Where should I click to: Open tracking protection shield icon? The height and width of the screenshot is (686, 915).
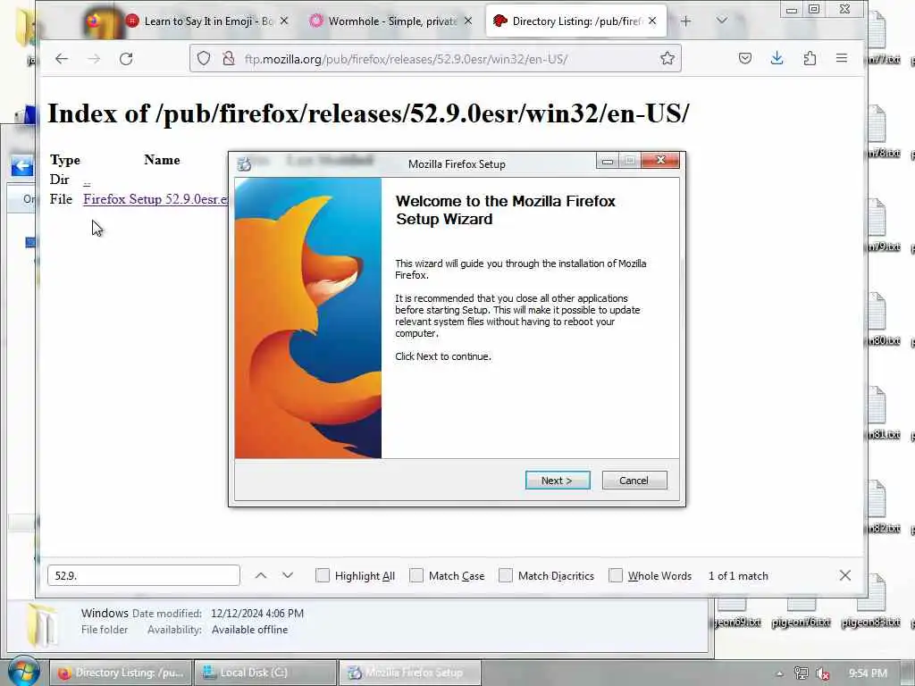pos(203,58)
